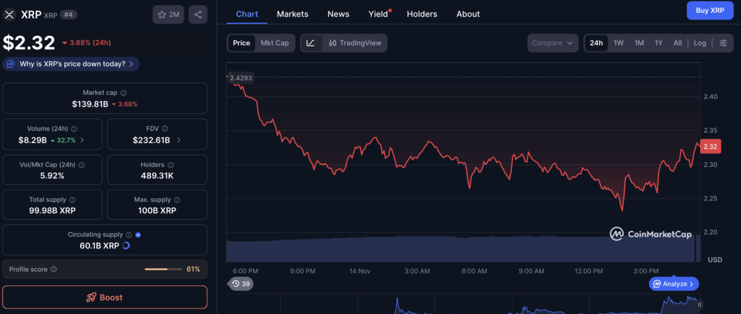Toggle chart to Mkt Cap view
The height and width of the screenshot is (314, 741).
pyautogui.click(x=274, y=43)
